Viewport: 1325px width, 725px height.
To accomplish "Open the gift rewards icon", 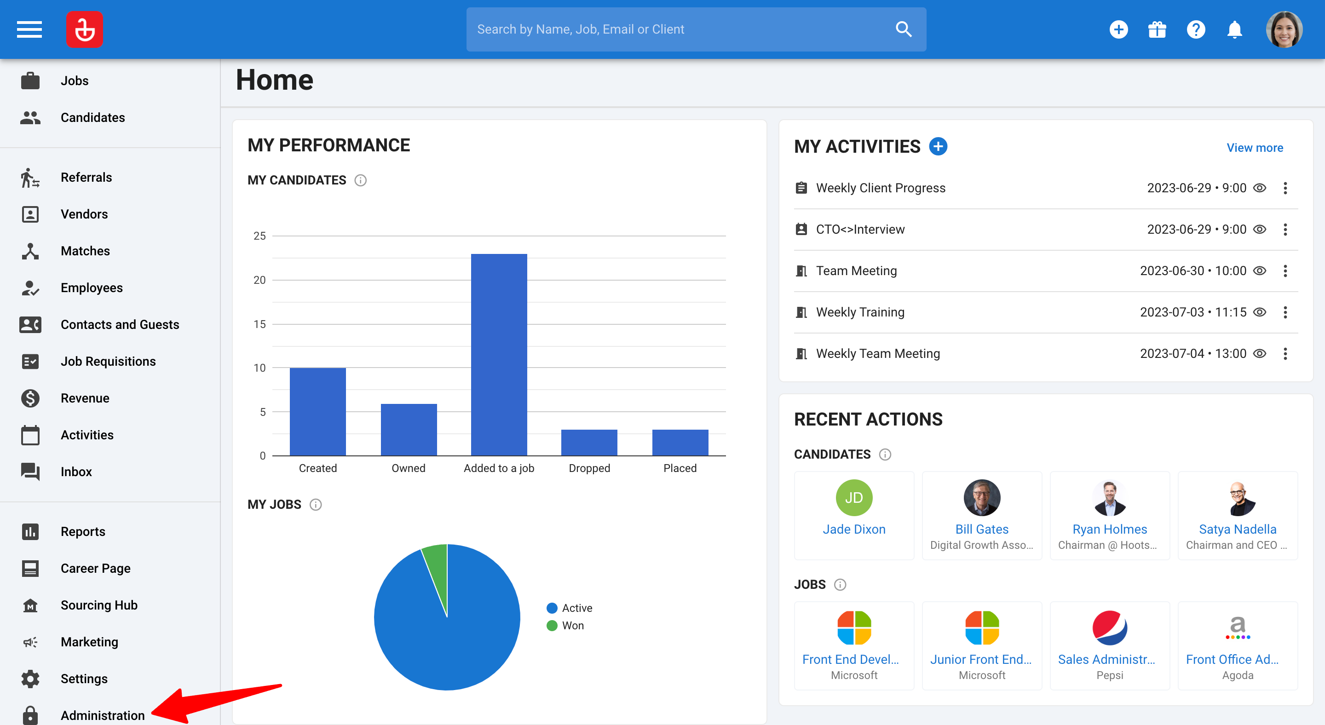I will point(1157,29).
